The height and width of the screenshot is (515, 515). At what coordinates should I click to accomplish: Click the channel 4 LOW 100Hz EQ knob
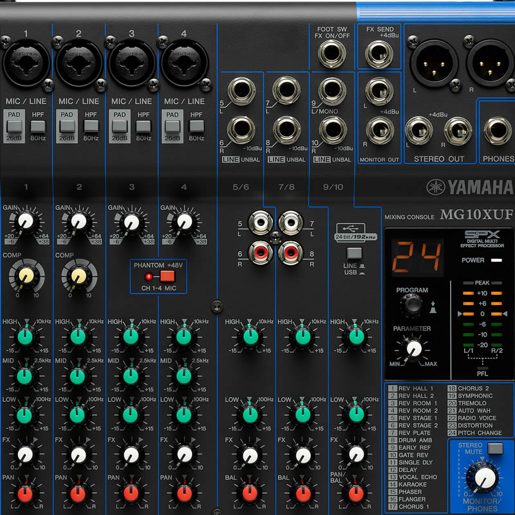[183, 415]
